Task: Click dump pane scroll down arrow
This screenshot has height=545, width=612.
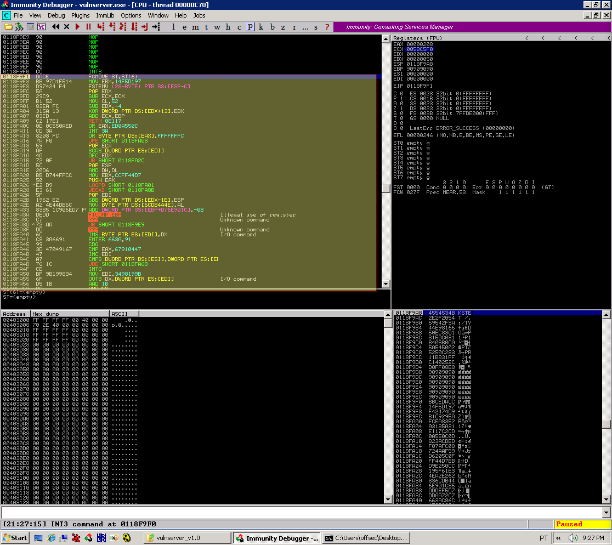Action: click(x=388, y=499)
